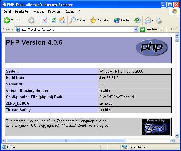181x151 pixels.
Task: Click the Thread Safety label cell
Action: [x=51, y=110]
